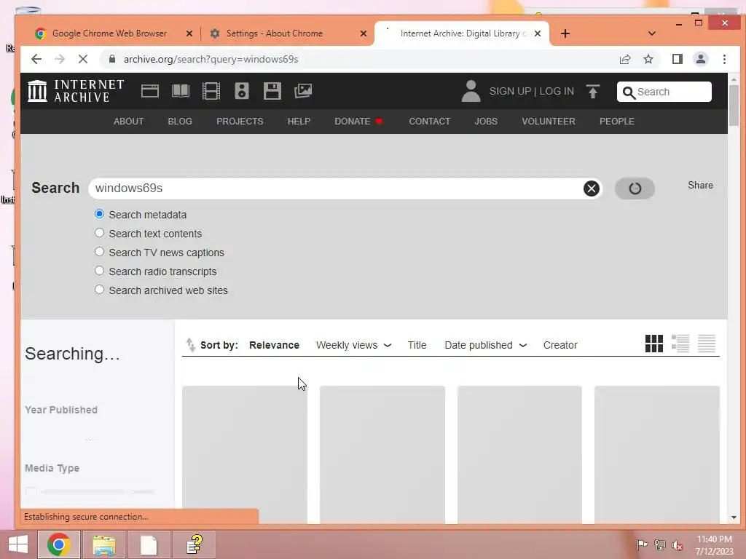Select Search metadata option
Viewport: 746px width, 559px height.
click(x=99, y=214)
